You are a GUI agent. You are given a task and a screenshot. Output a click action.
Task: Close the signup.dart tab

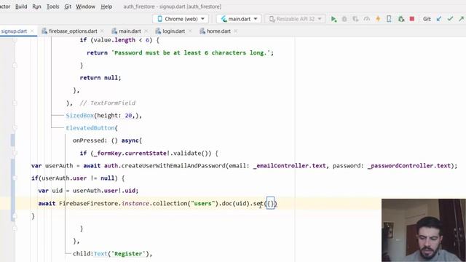(32, 31)
